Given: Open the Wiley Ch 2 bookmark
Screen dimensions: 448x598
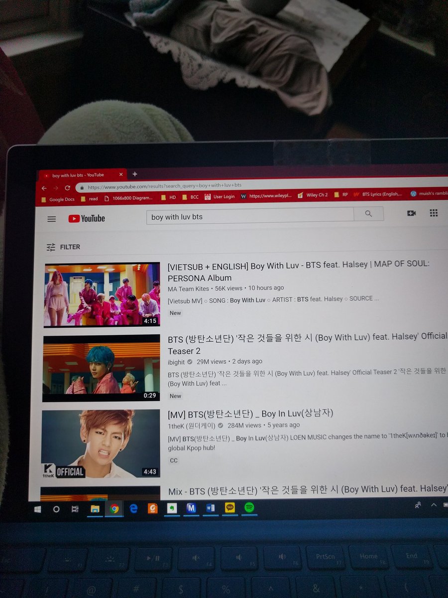Looking at the screenshot, I should click(313, 195).
